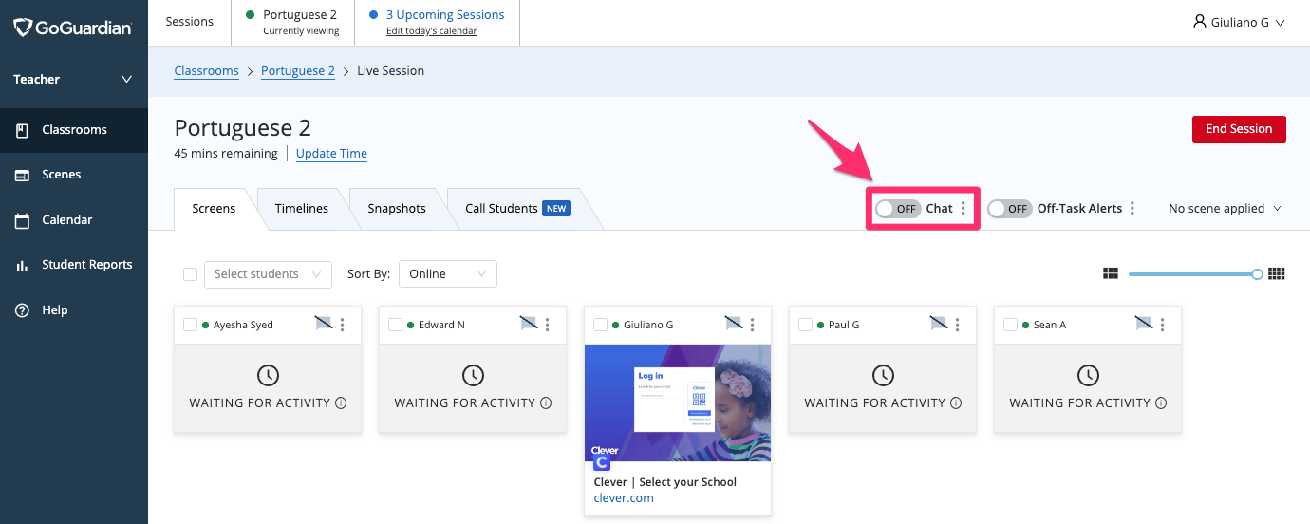Click the End Session button
Image resolution: width=1310 pixels, height=524 pixels.
click(1238, 129)
